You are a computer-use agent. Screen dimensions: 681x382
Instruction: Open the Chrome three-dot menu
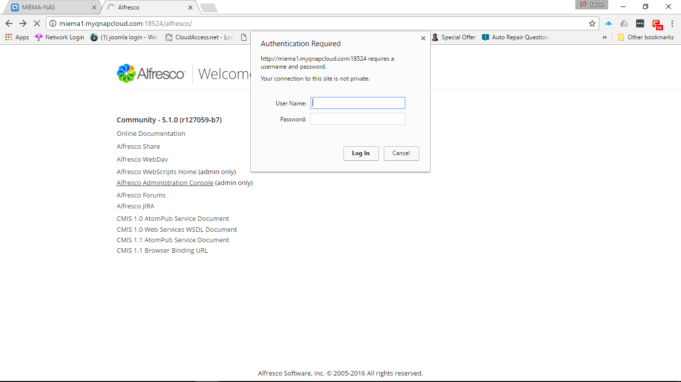[x=672, y=23]
